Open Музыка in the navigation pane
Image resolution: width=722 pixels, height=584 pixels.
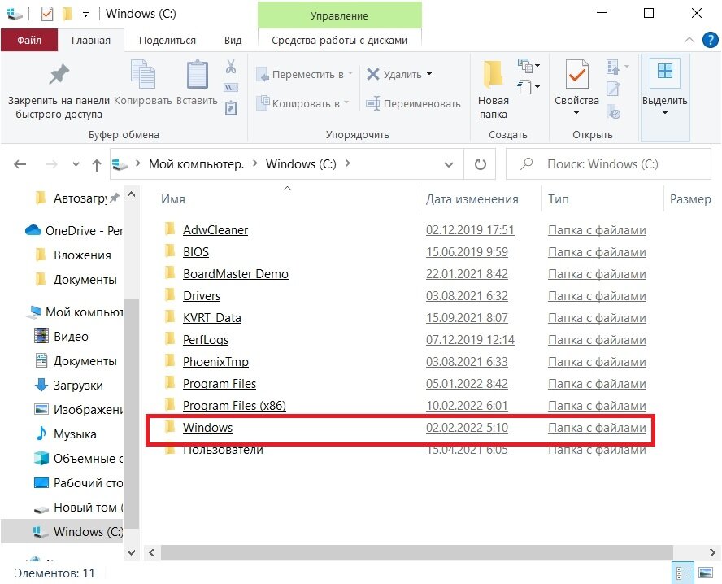[66, 434]
